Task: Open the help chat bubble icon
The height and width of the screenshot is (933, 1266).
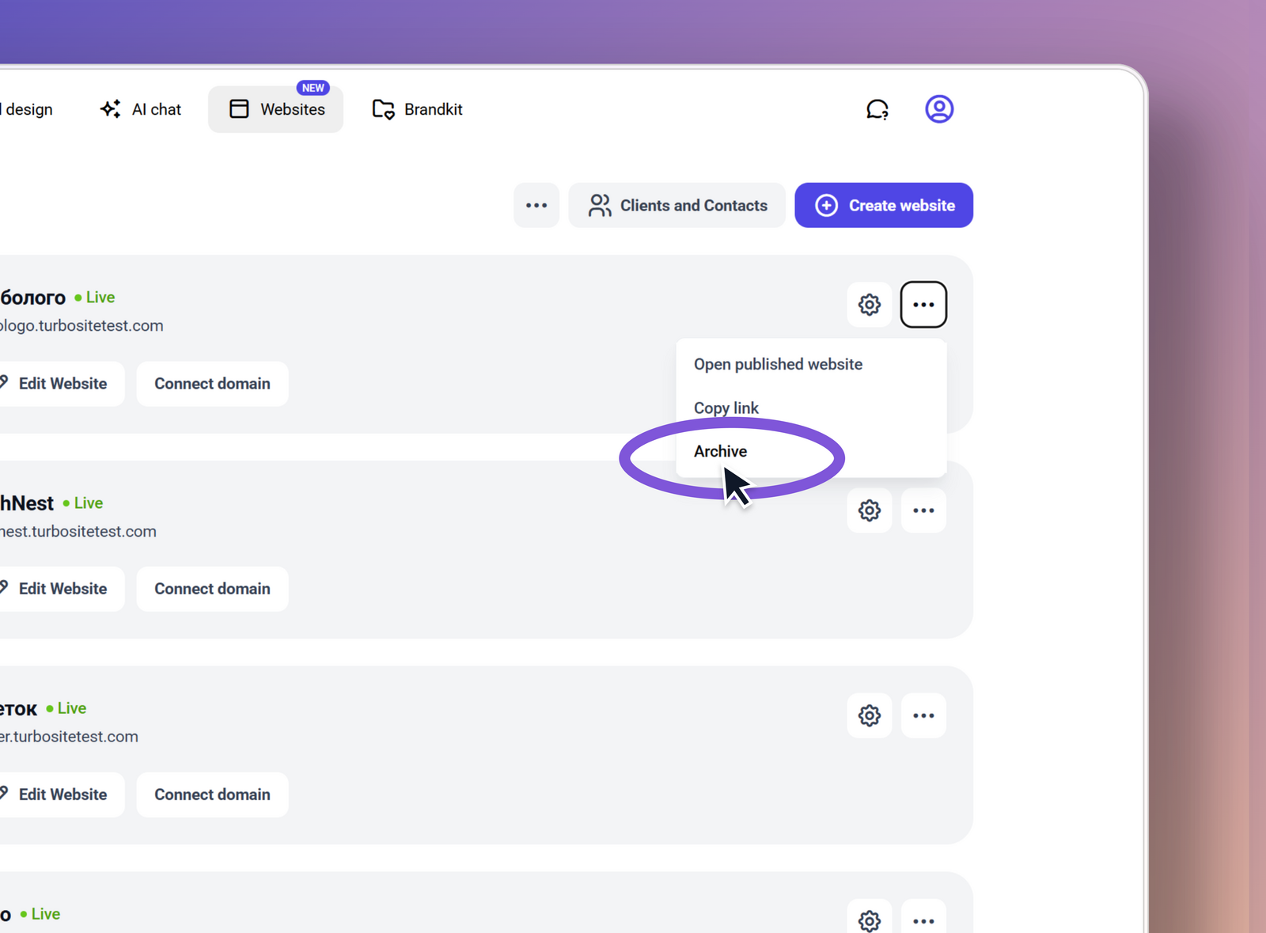Action: pyautogui.click(x=877, y=109)
